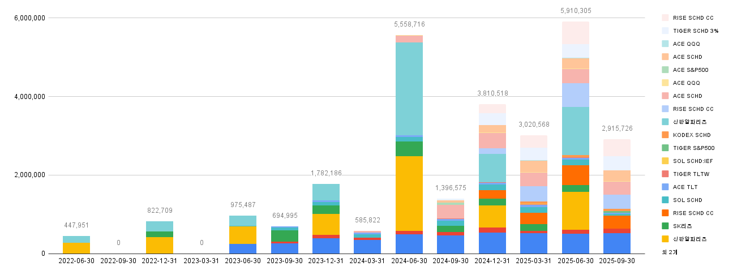Expand the '외 2개' legend overflow item

click(670, 251)
